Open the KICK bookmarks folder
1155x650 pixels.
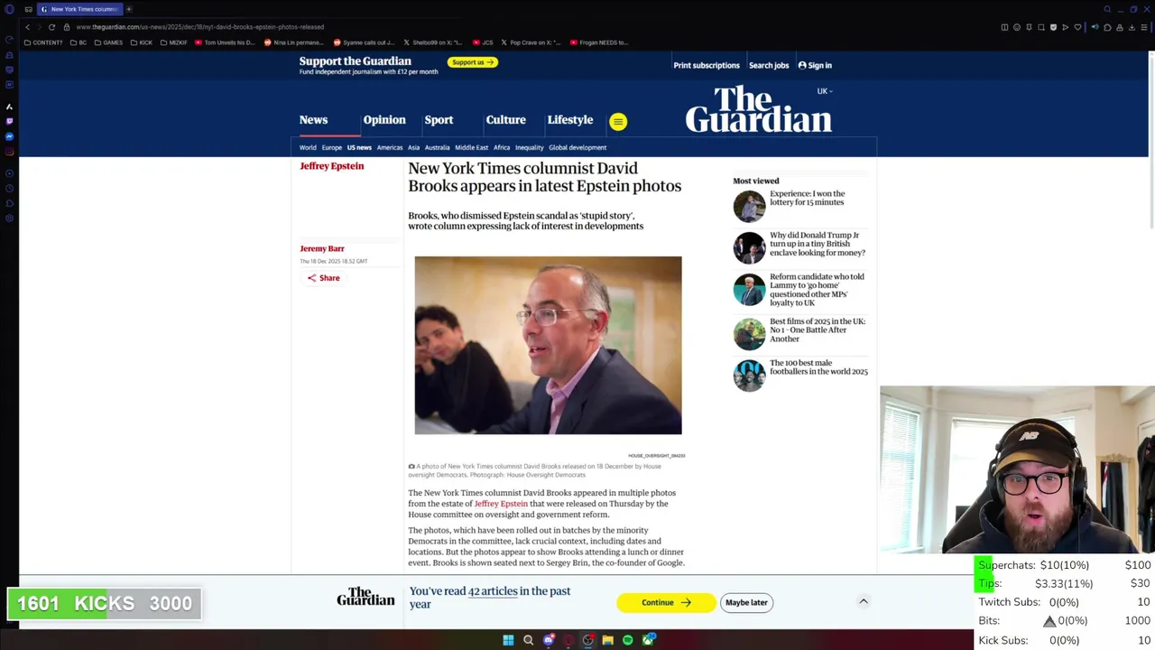[x=142, y=42]
